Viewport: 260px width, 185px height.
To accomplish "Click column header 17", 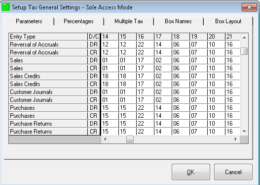I will (x=163, y=37).
